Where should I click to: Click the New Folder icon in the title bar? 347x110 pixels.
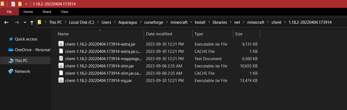pos(20,4)
